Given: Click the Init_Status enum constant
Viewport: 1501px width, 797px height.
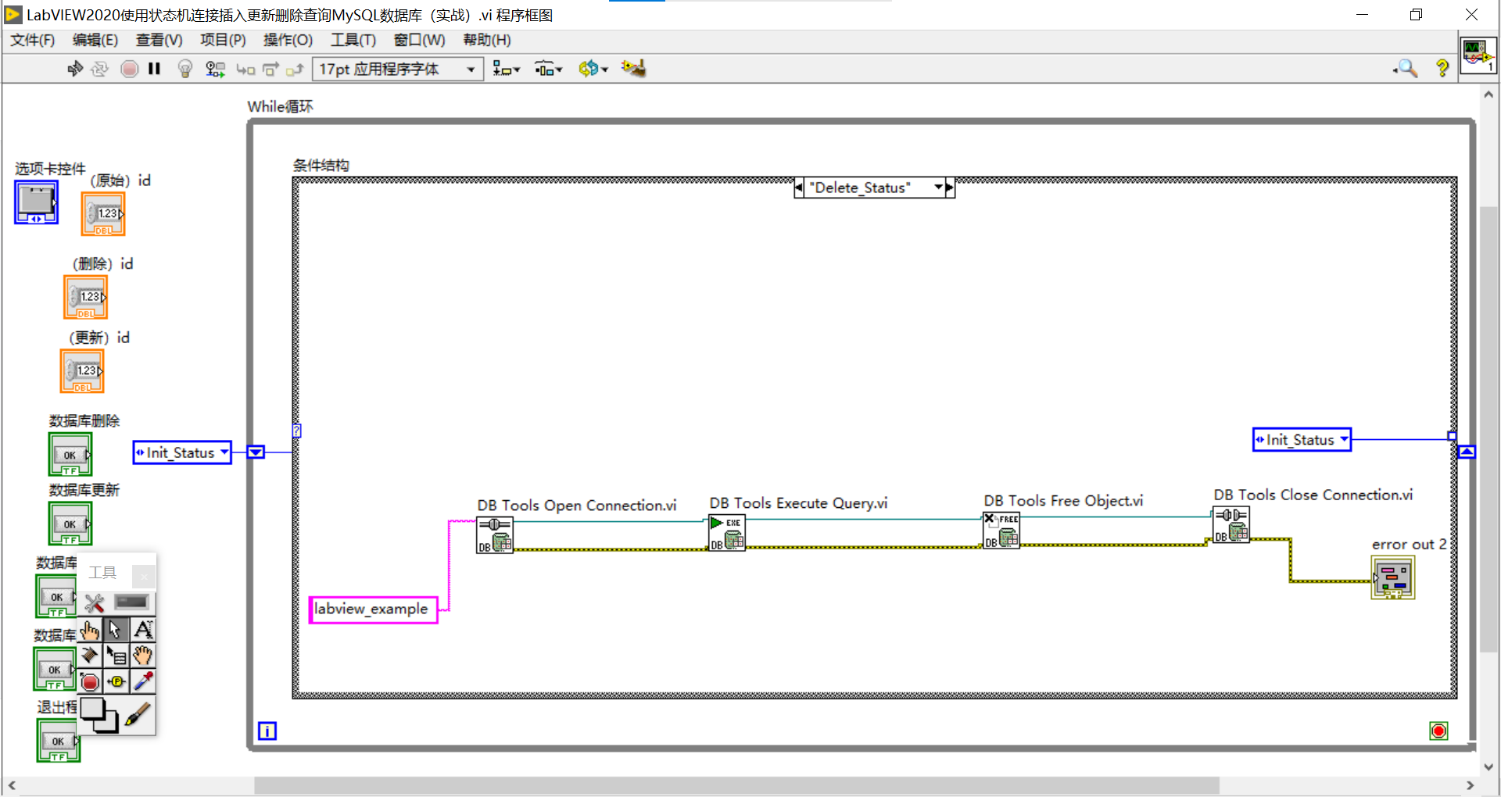Looking at the screenshot, I should (181, 452).
